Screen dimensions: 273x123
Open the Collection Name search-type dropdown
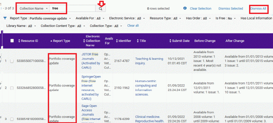(33, 8)
